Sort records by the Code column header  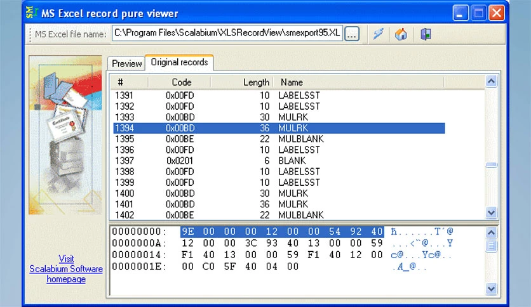click(180, 82)
